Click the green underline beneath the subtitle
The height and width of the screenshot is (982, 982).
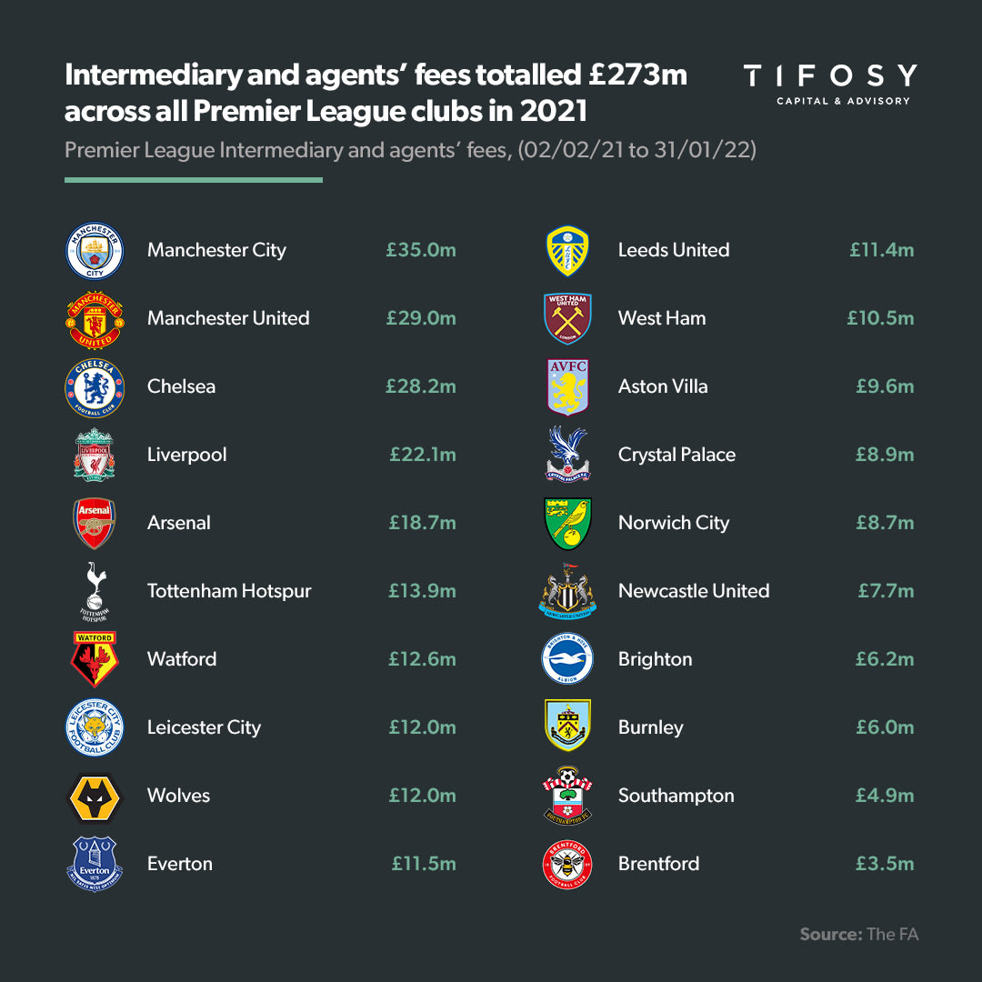194,180
